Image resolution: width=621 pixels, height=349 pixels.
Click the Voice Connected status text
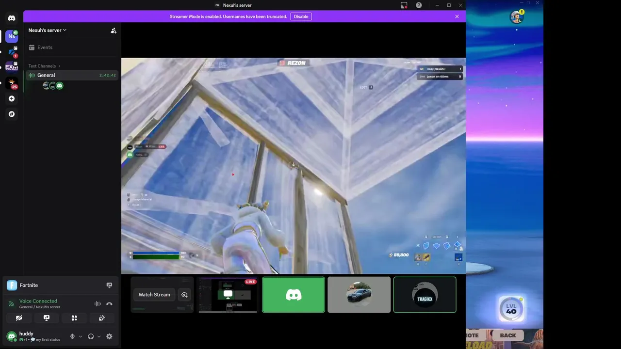38,301
